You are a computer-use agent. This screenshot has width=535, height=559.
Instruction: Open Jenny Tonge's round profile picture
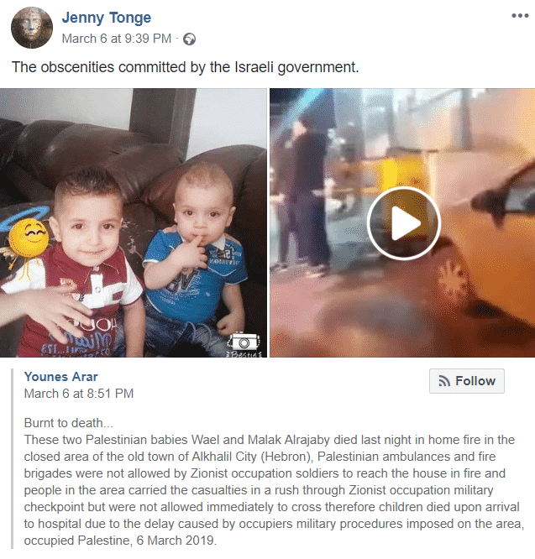(x=32, y=28)
